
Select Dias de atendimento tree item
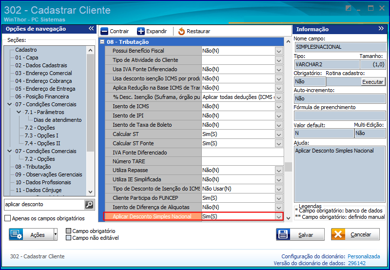coord(58,120)
